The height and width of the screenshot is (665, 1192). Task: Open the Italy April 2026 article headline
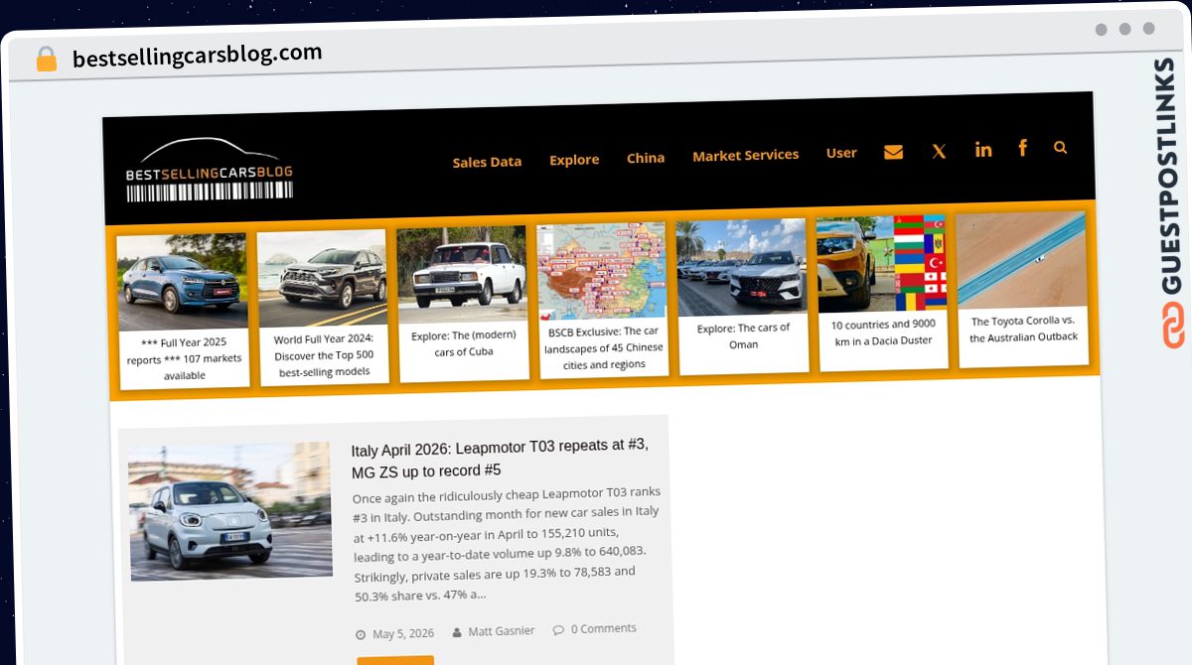[501, 458]
